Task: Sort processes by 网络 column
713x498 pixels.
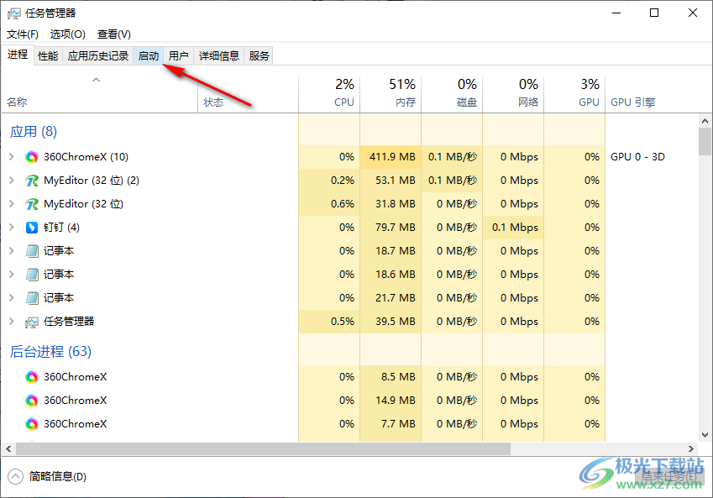Action: (513, 94)
